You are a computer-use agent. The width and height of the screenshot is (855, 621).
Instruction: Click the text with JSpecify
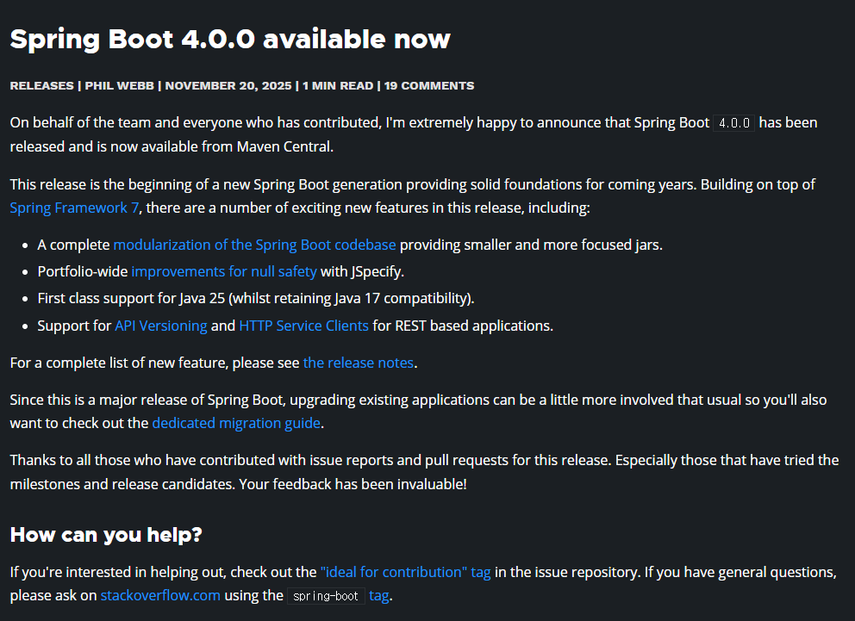(362, 272)
